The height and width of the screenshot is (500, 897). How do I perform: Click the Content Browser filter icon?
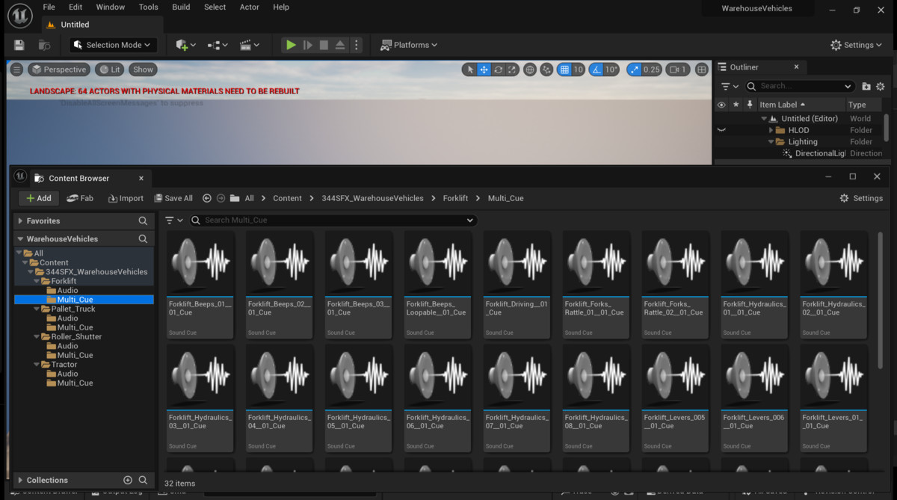173,220
